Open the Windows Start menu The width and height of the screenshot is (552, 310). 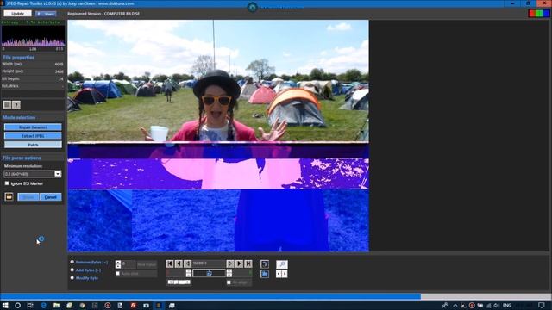click(x=5, y=305)
